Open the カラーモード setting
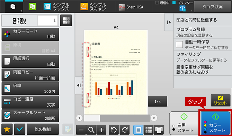Viewport: 232px width, 136px height. (x=30, y=34)
